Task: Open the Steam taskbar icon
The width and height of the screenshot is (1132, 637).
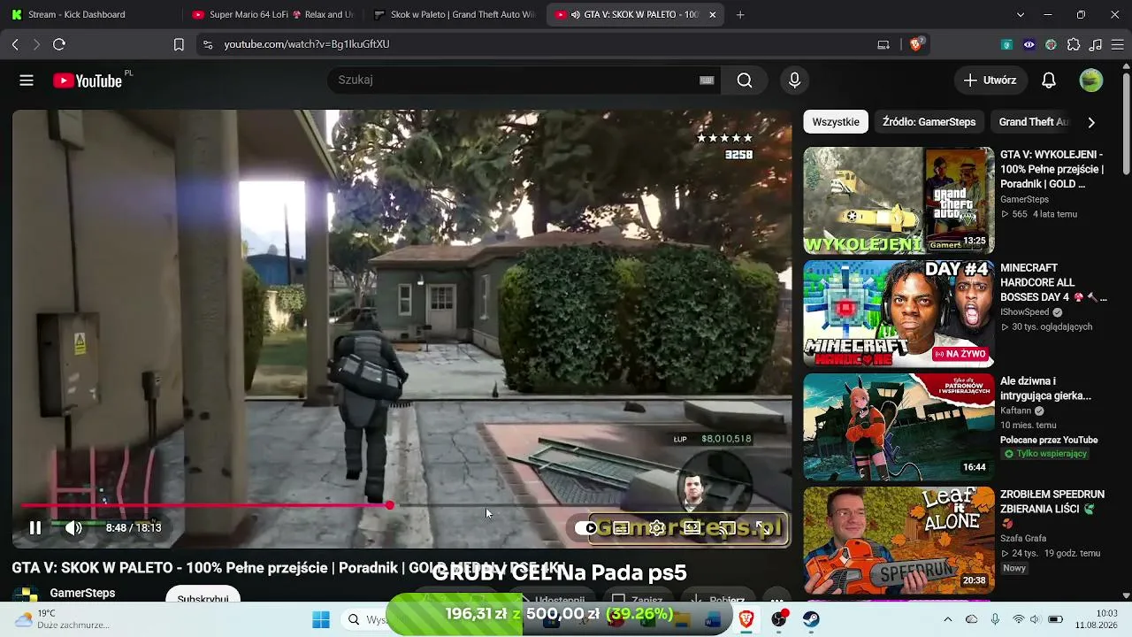Action: (811, 619)
